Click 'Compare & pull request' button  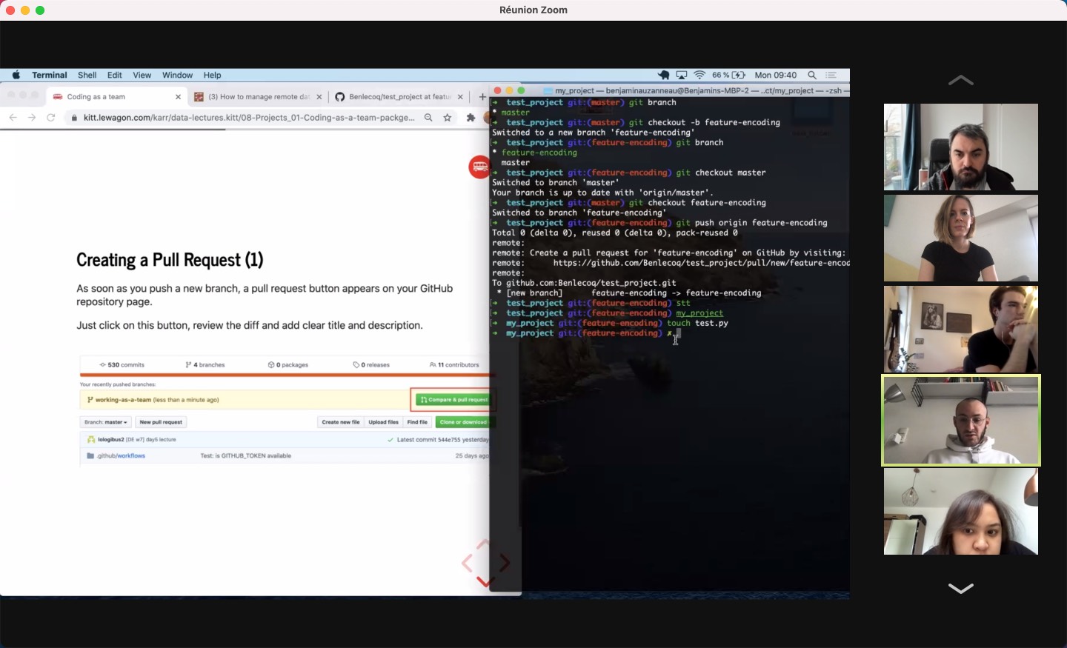(454, 399)
